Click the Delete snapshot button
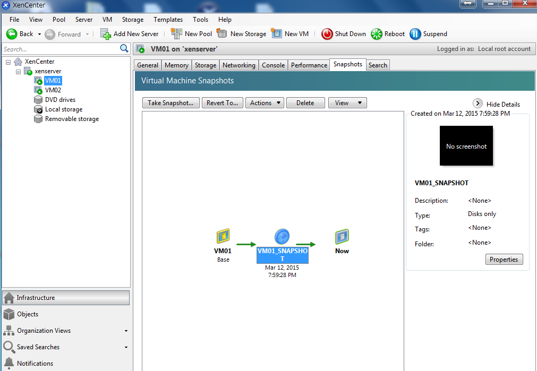 305,102
